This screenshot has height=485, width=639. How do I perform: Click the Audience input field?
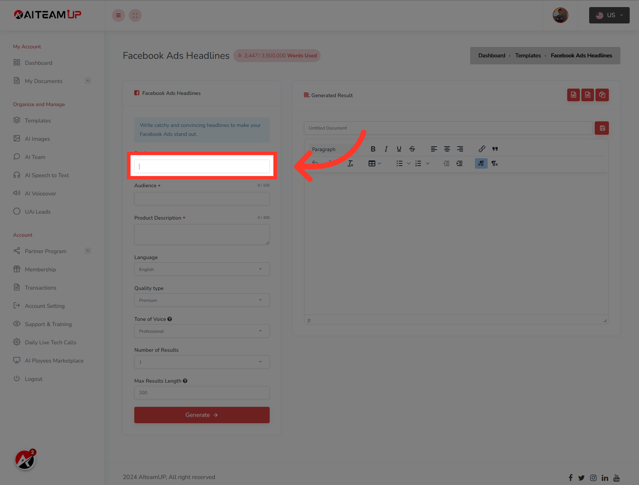(202, 198)
